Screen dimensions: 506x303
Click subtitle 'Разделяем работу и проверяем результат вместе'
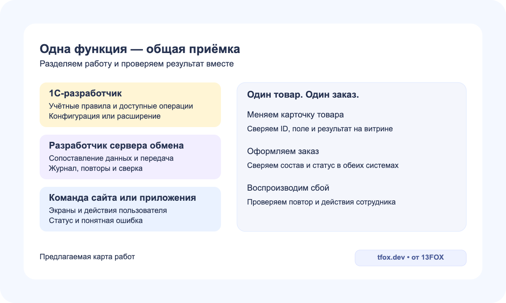pos(137,64)
